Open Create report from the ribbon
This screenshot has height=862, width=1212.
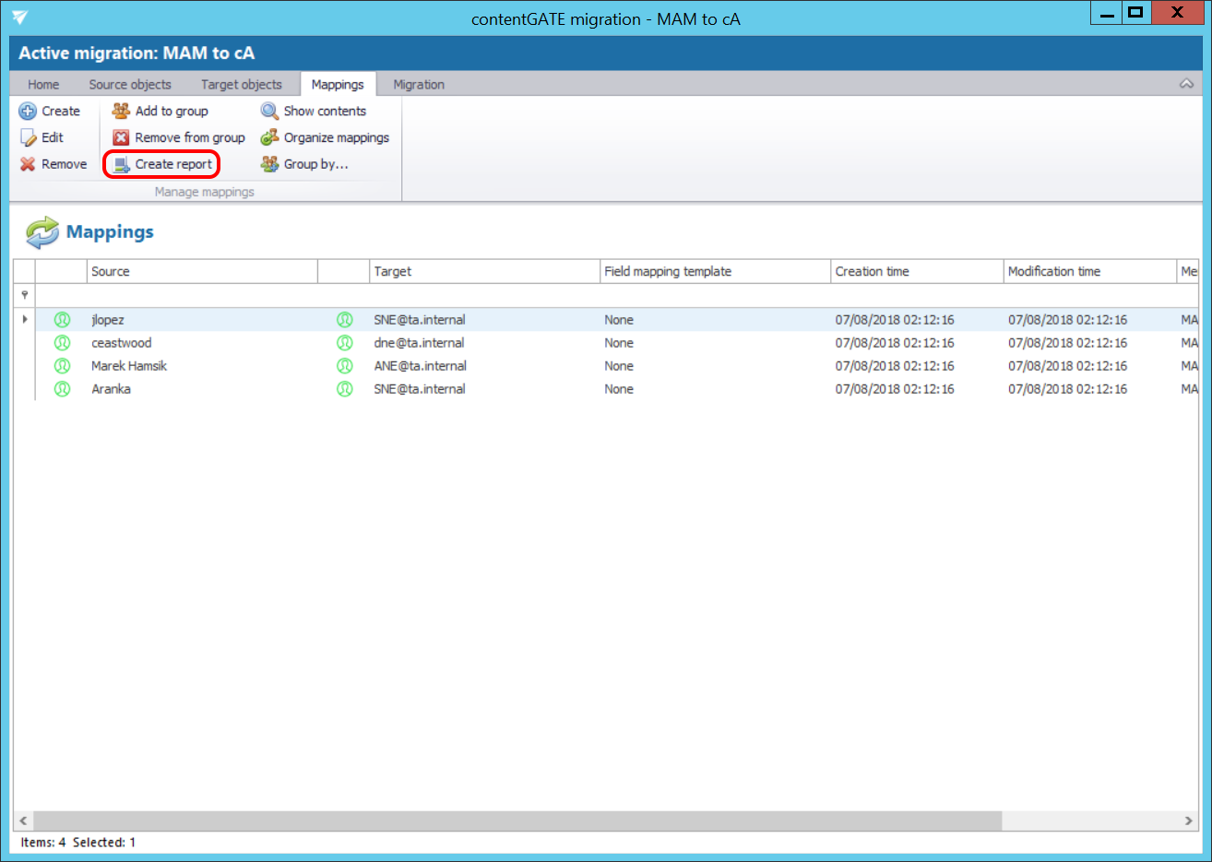coord(163,165)
